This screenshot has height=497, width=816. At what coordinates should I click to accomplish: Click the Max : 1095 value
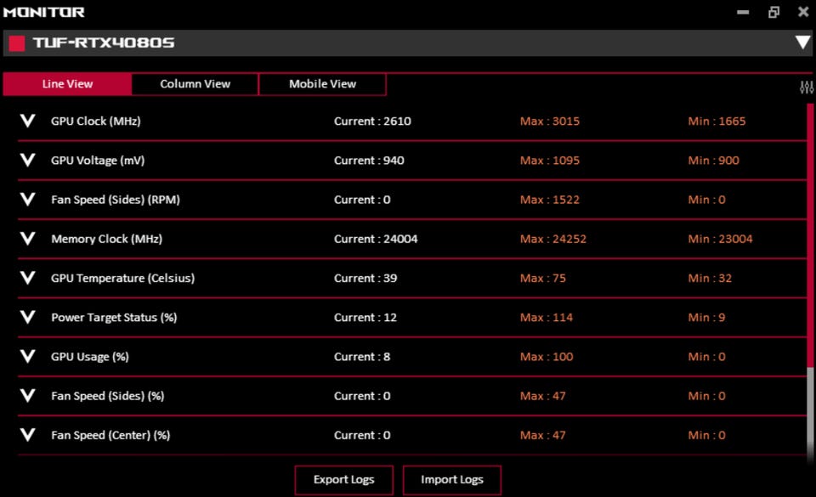pos(550,160)
